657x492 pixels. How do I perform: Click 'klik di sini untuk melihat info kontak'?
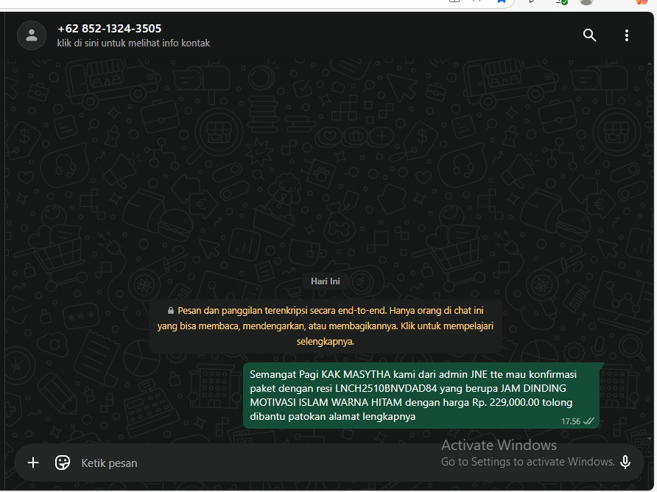tap(133, 43)
